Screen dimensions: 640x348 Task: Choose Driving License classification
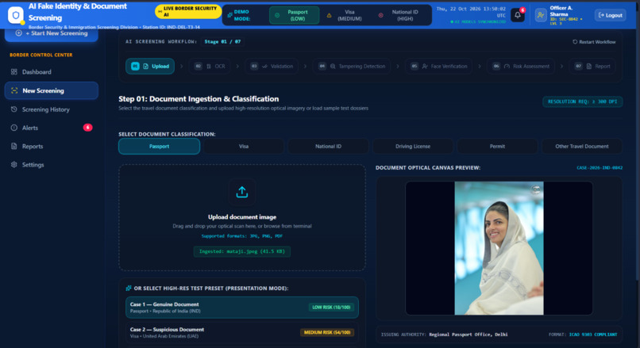pos(413,147)
